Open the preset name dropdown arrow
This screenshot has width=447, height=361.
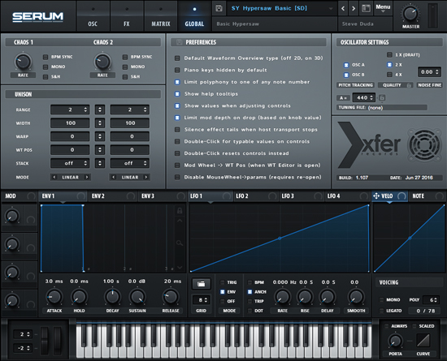point(331,9)
